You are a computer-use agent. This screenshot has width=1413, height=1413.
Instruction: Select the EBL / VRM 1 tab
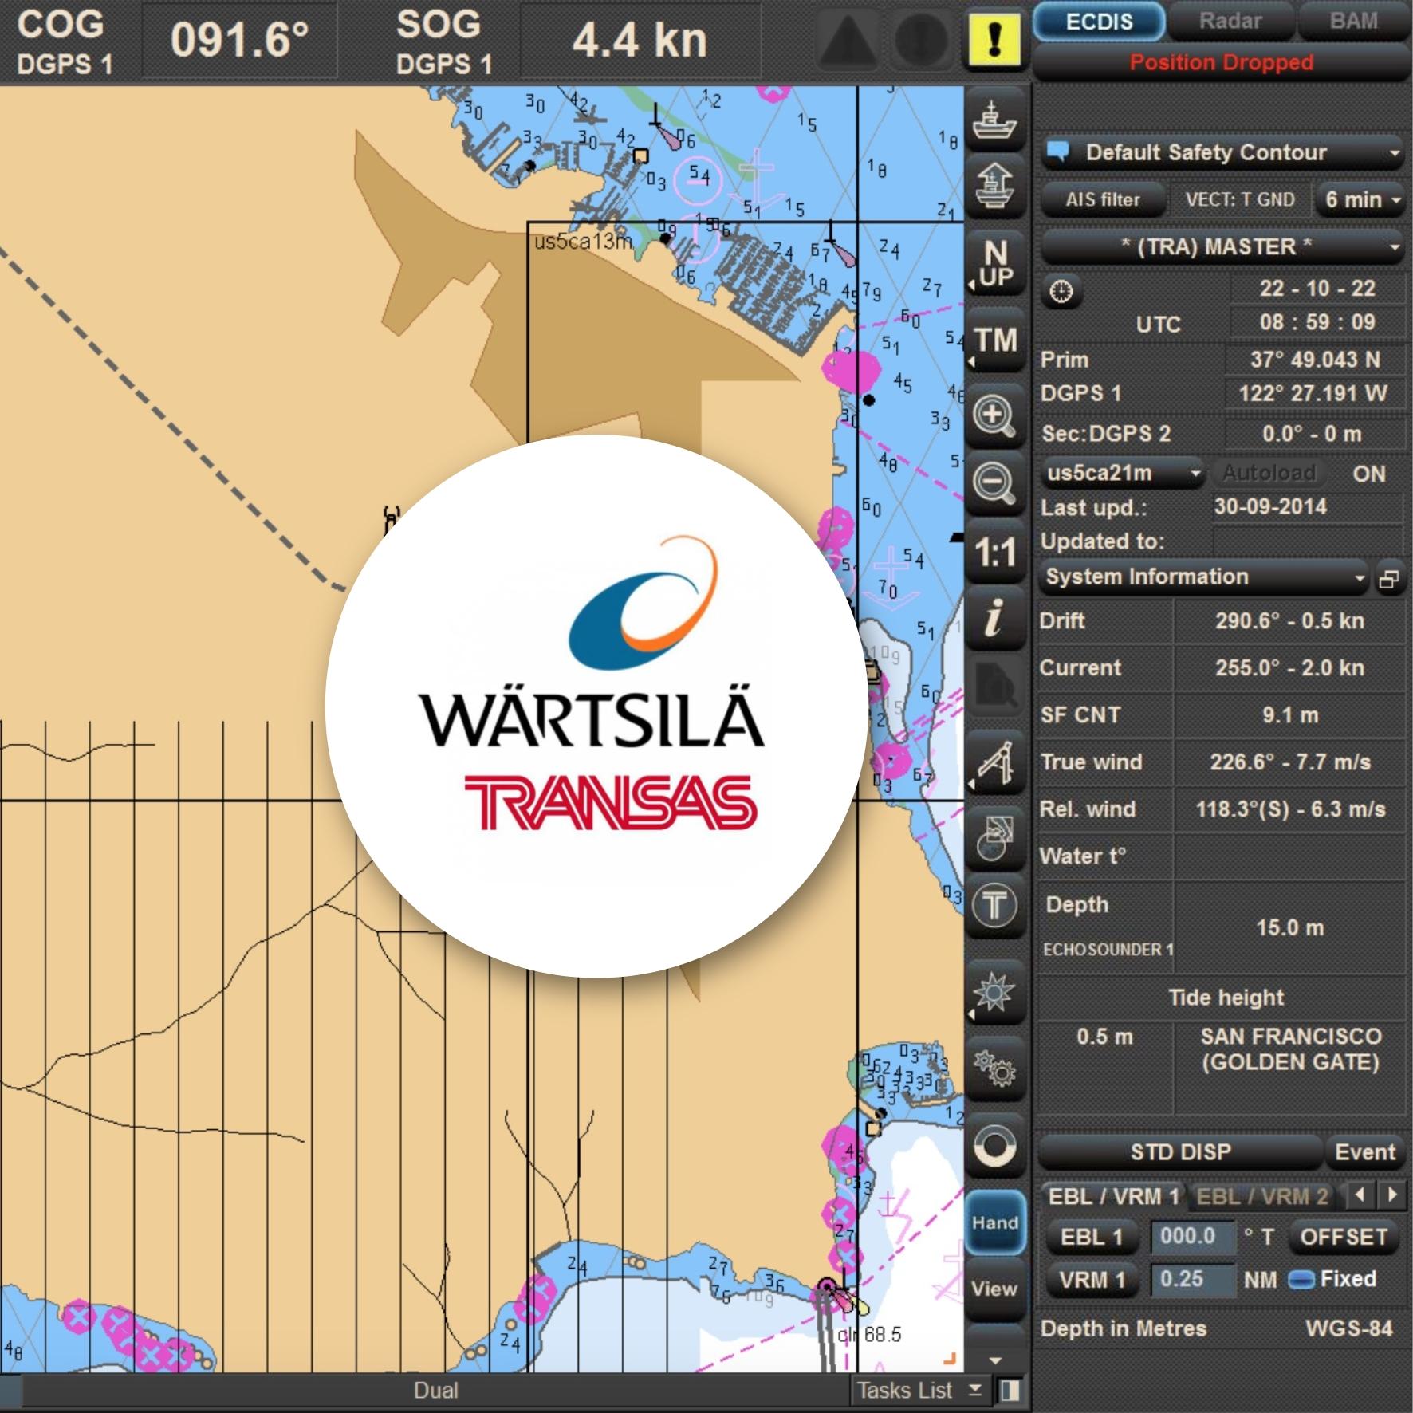click(x=1113, y=1197)
